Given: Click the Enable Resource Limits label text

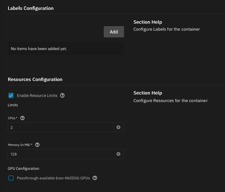Looking at the screenshot, I should [x=37, y=96].
